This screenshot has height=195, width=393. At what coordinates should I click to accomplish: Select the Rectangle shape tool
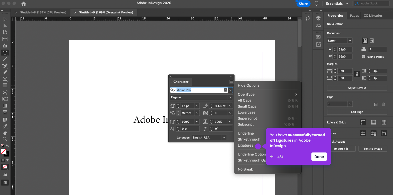click(x=5, y=85)
